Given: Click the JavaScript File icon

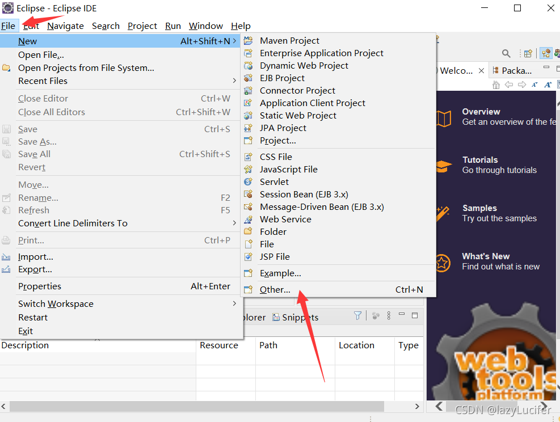Looking at the screenshot, I should coord(248,170).
